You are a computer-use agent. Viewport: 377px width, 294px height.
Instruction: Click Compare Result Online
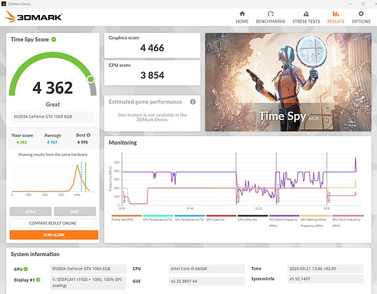pyautogui.click(x=52, y=223)
